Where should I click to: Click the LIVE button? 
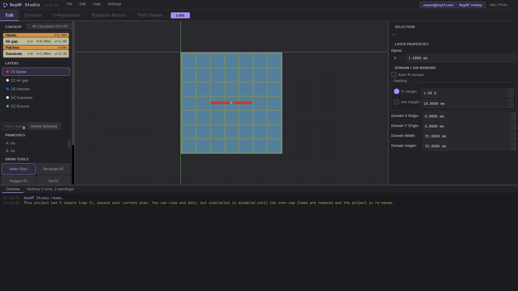click(180, 15)
